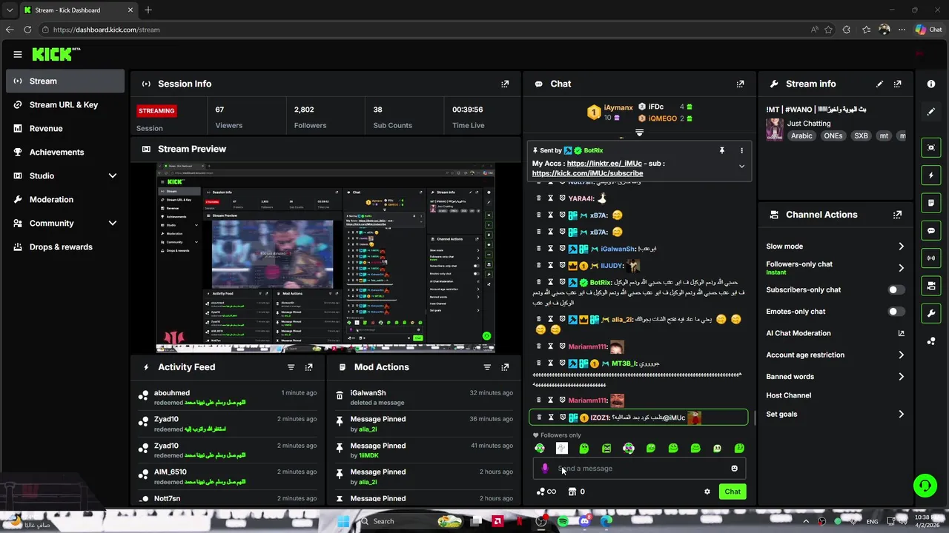The width and height of the screenshot is (949, 533).
Task: Open Stream URL & Key page
Action: (x=65, y=105)
